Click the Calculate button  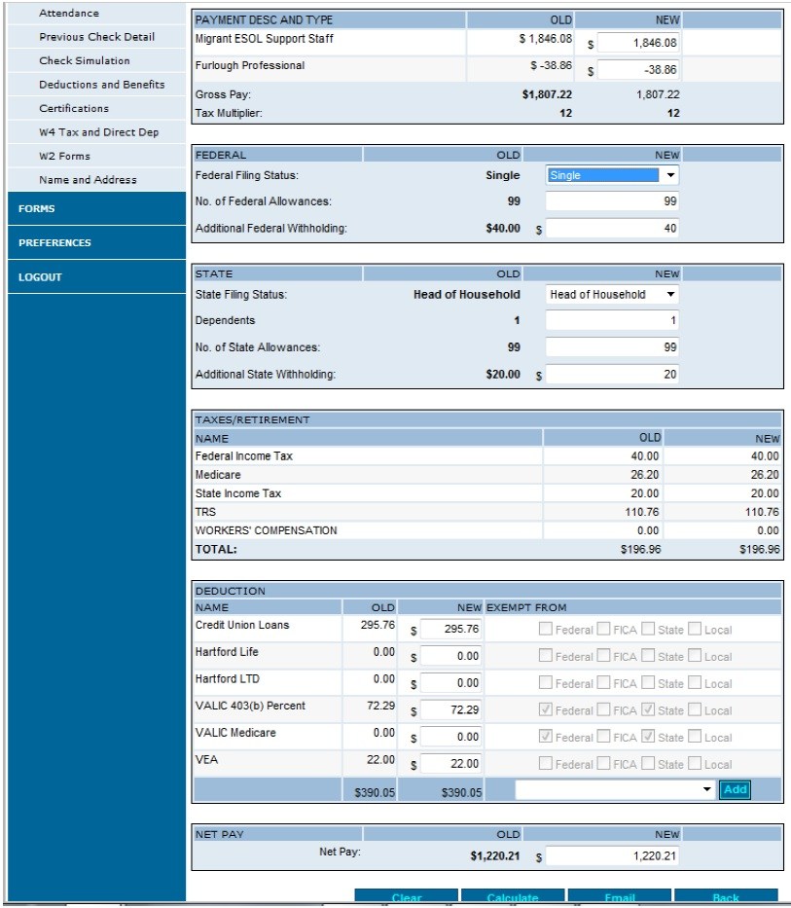513,897
